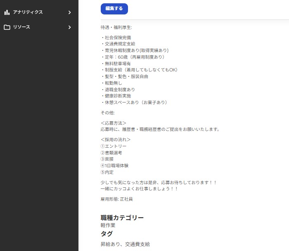The width and height of the screenshot is (289, 251).
Task: Open the アナリティクス sidebar menu
Action: pyautogui.click(x=28, y=12)
